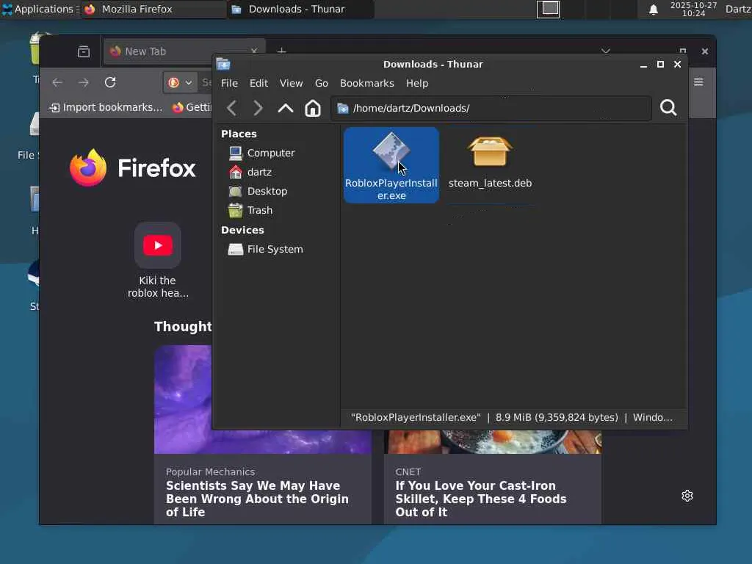Screen dimensions: 752x564
Task: Open Applications menu in top panel
Action: pos(40,9)
